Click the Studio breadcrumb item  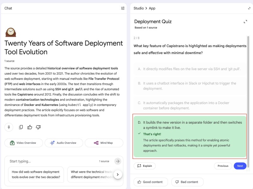coord(139,8)
